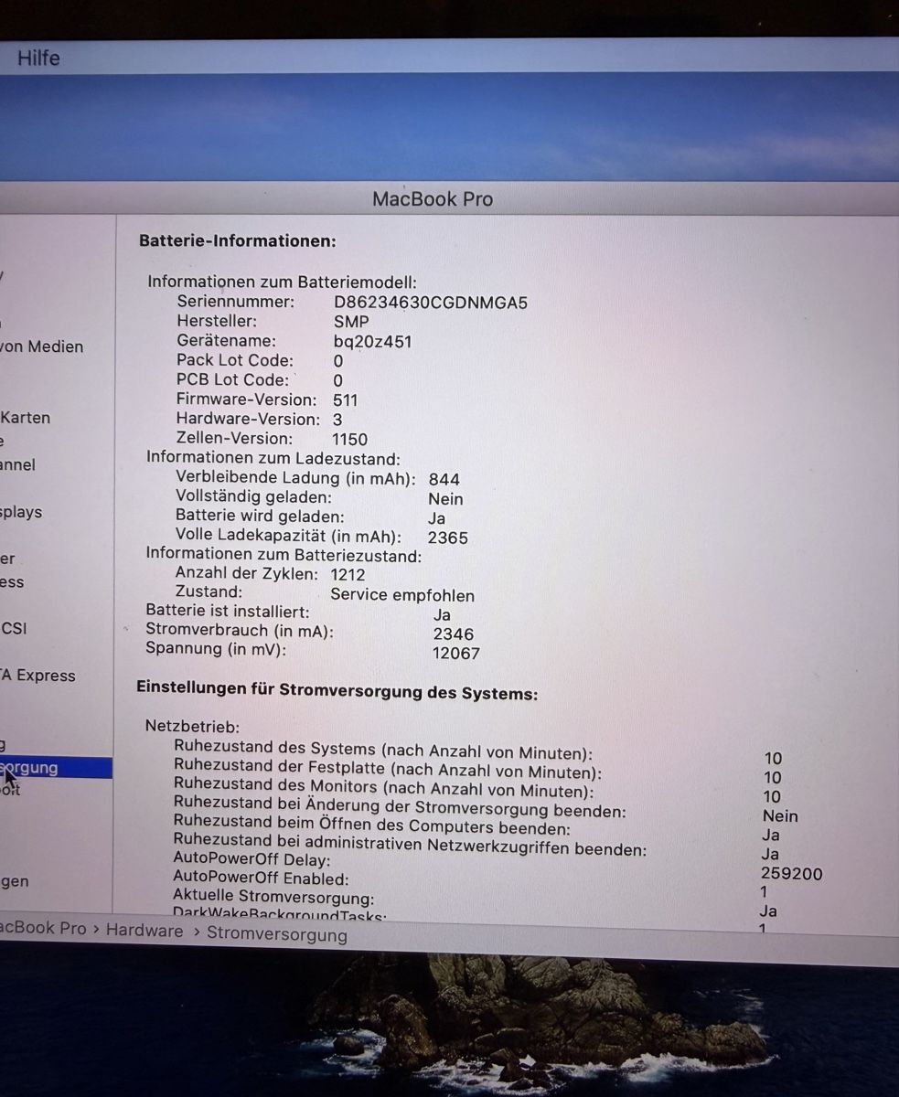Select the highlighted Stromversorgung sidebar item
Screen dimensions: 899x1097
click(x=55, y=768)
